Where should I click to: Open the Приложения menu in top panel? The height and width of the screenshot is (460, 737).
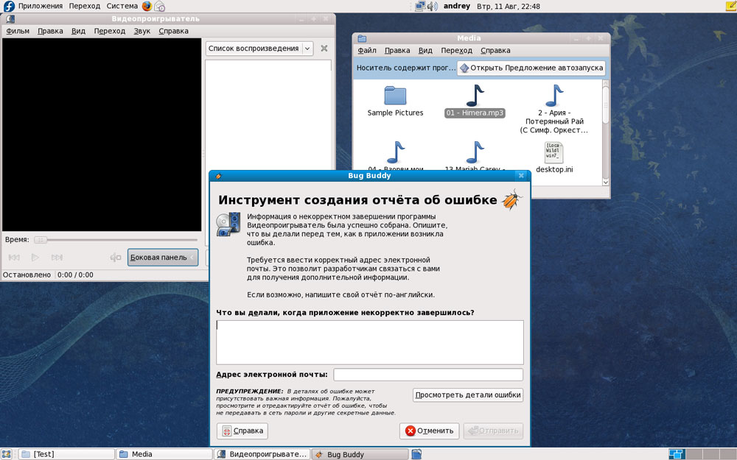click(41, 6)
